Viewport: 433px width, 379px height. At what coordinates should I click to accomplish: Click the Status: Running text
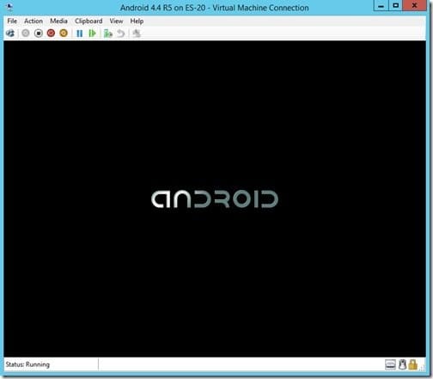[27, 364]
